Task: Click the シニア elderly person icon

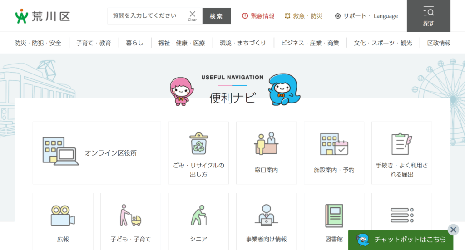Action: 198,215
